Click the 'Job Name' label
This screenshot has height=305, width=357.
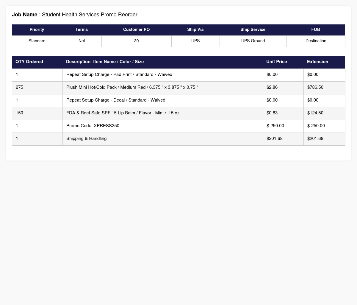[x=25, y=15]
